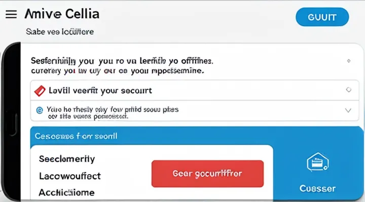Click the blue circle info icon

[x=39, y=109]
